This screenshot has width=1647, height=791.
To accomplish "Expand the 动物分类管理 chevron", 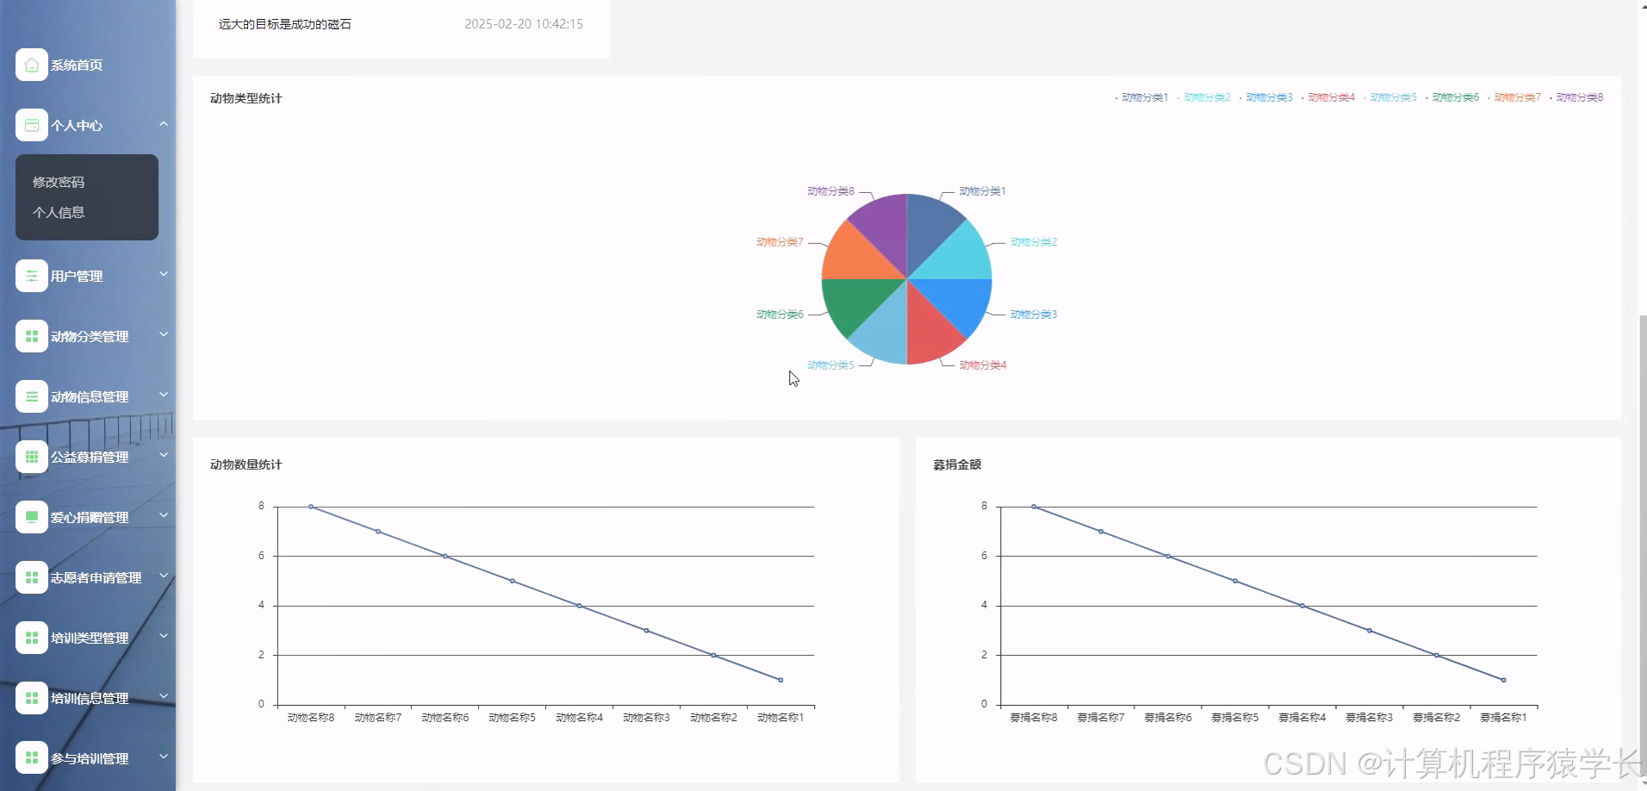I will 164,334.
